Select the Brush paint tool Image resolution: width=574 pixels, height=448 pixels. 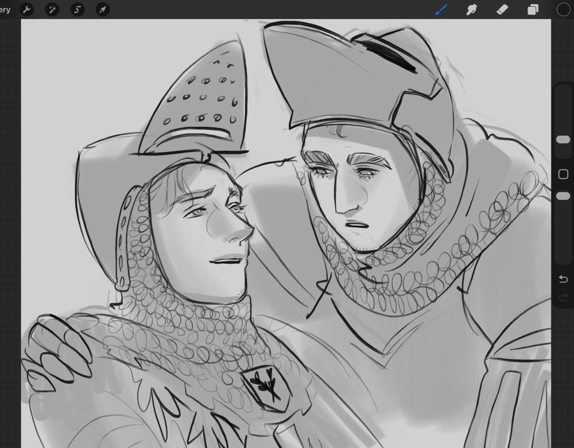pos(441,10)
